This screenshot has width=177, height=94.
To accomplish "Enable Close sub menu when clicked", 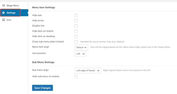I will [76, 42].
